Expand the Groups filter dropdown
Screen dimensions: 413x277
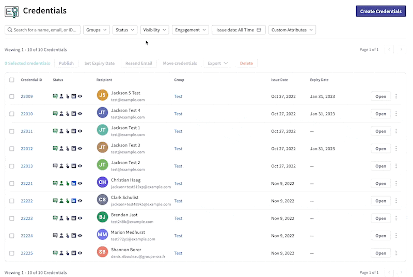tap(96, 30)
